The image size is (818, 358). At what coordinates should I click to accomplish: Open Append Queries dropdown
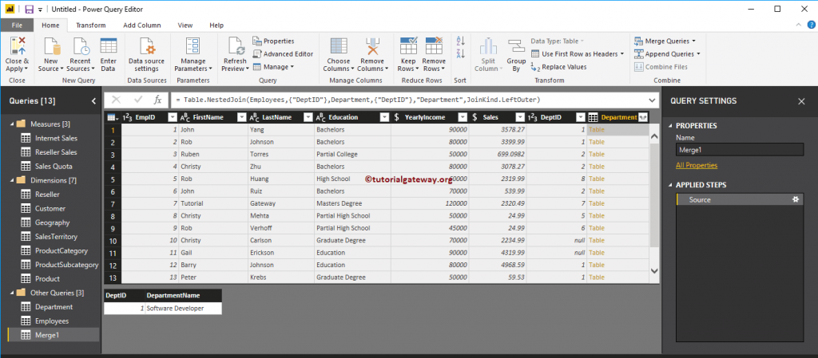698,54
